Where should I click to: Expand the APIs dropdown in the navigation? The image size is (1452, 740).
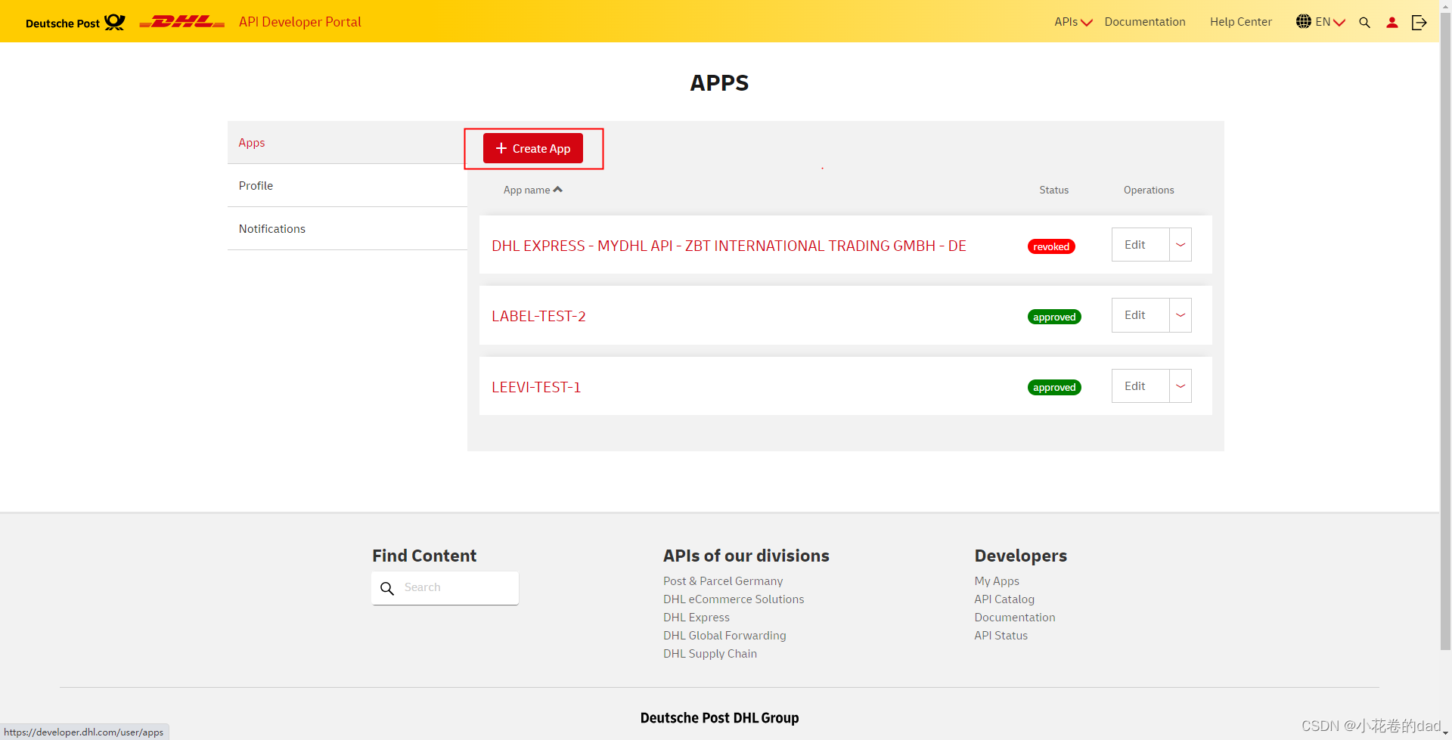pos(1072,21)
